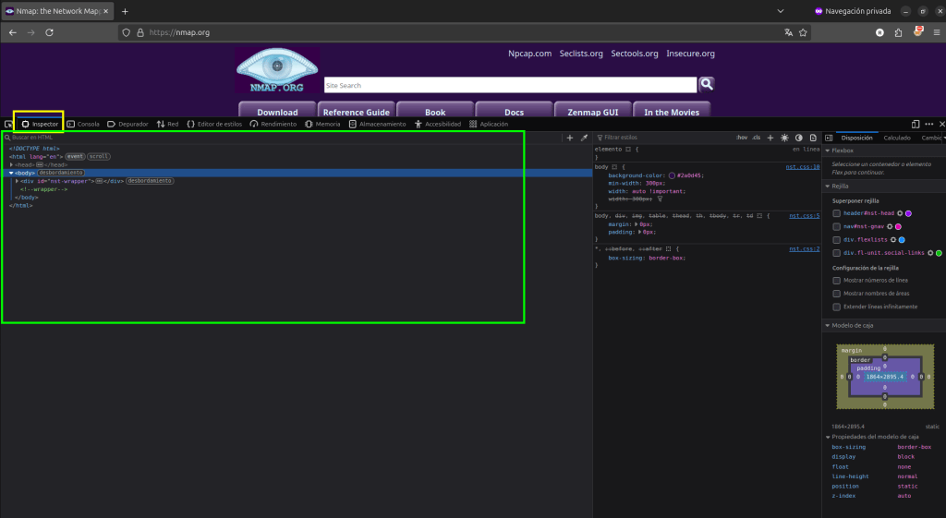
Task: Click the translate page icon in address bar
Action: (x=788, y=32)
